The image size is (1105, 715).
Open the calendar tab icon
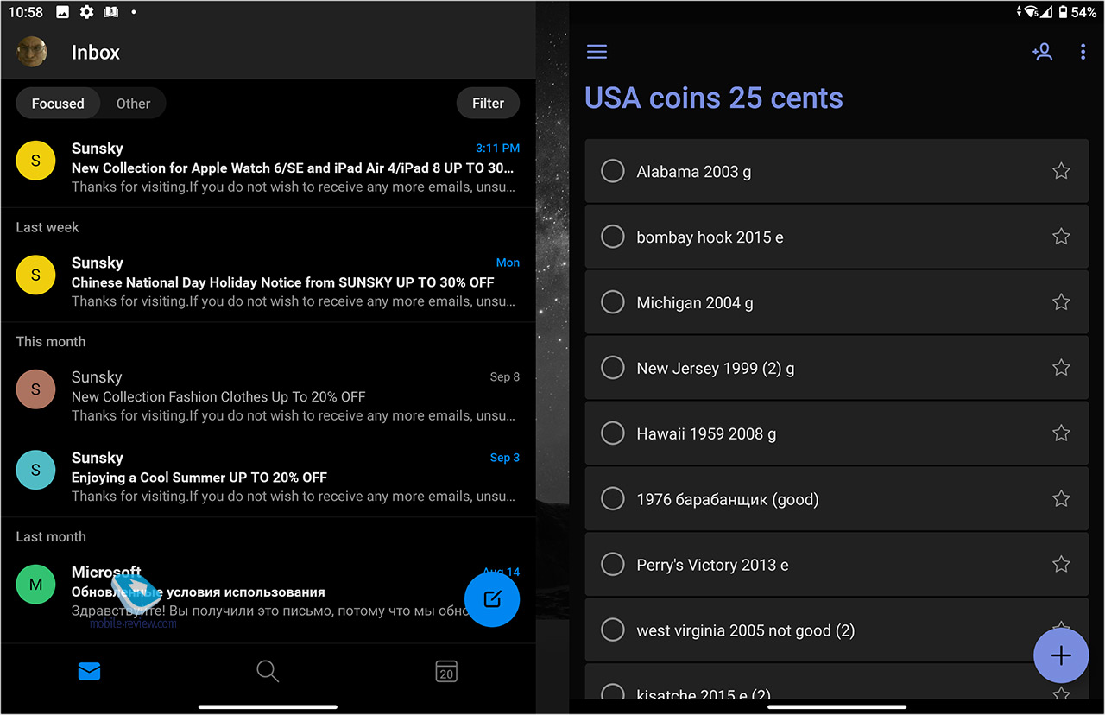(x=446, y=671)
